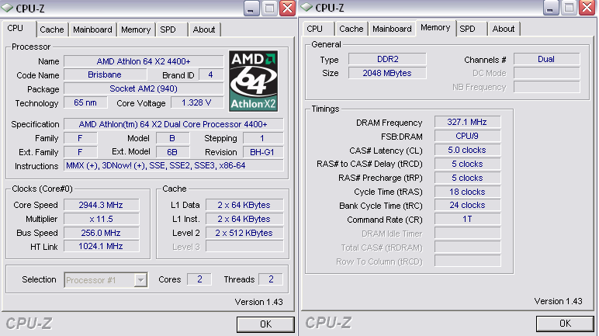Close the left CPU-Z window
Viewport: 599px width, 336px height.
point(288,8)
